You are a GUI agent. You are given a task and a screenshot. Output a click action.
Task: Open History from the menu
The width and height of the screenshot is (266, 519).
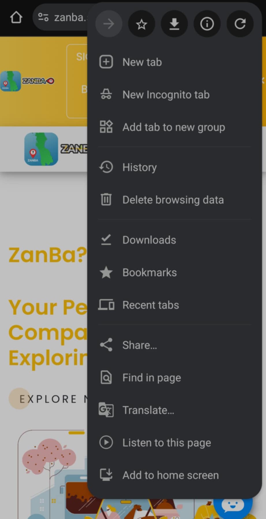pos(139,167)
